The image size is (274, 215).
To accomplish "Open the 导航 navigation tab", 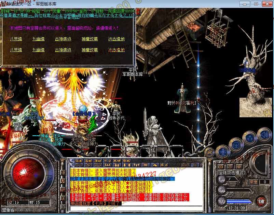I will (x=126, y=161).
